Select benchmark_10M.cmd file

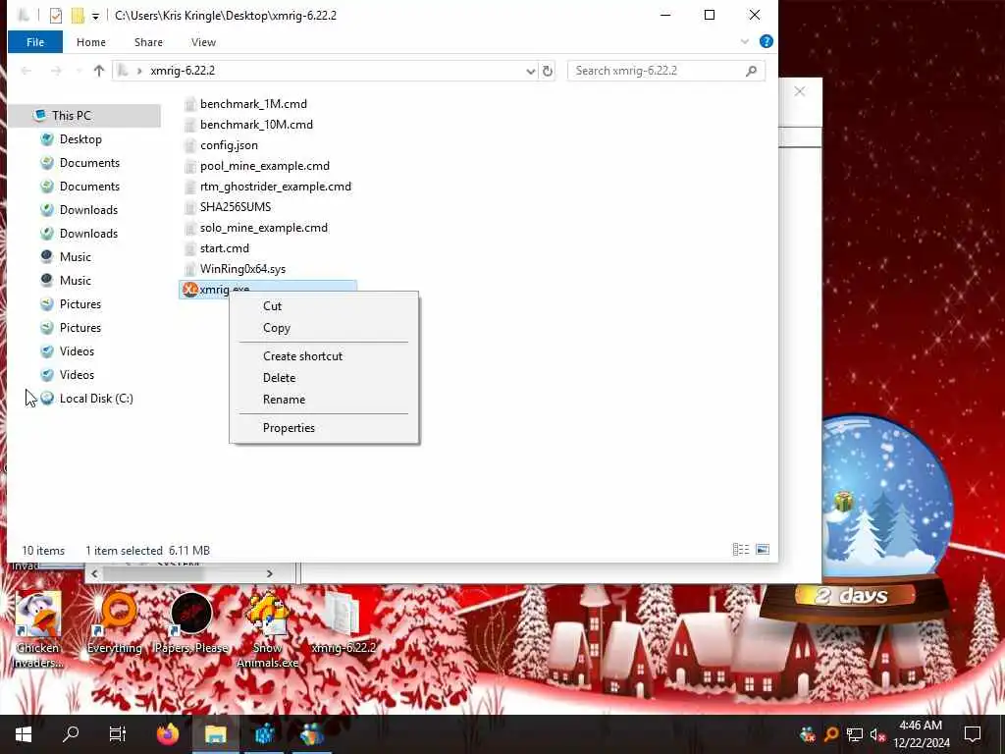tap(256, 125)
